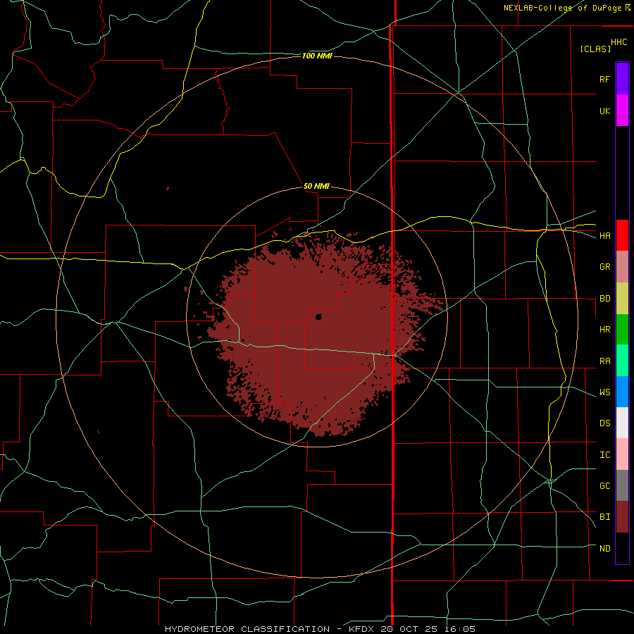Click the BD yellow legend color swatch

pyautogui.click(x=622, y=298)
